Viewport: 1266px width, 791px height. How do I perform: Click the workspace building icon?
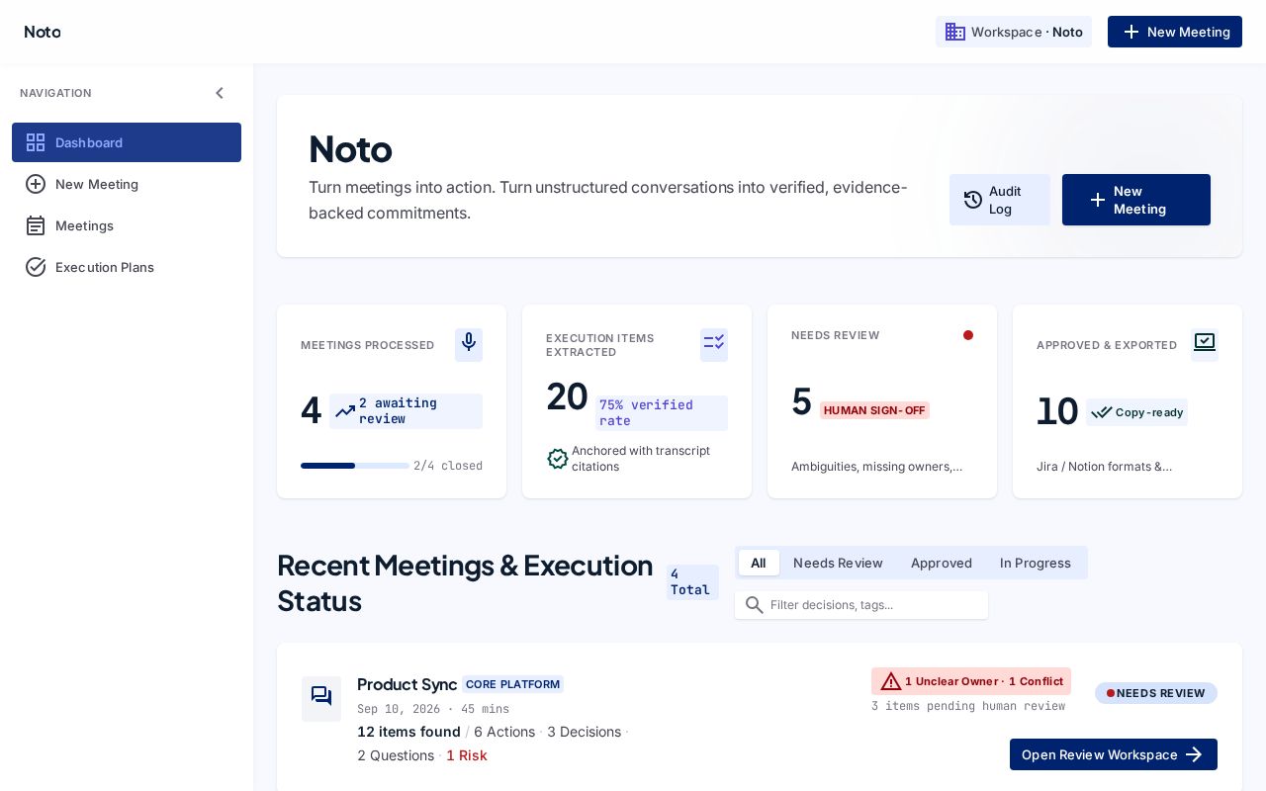coord(955,32)
